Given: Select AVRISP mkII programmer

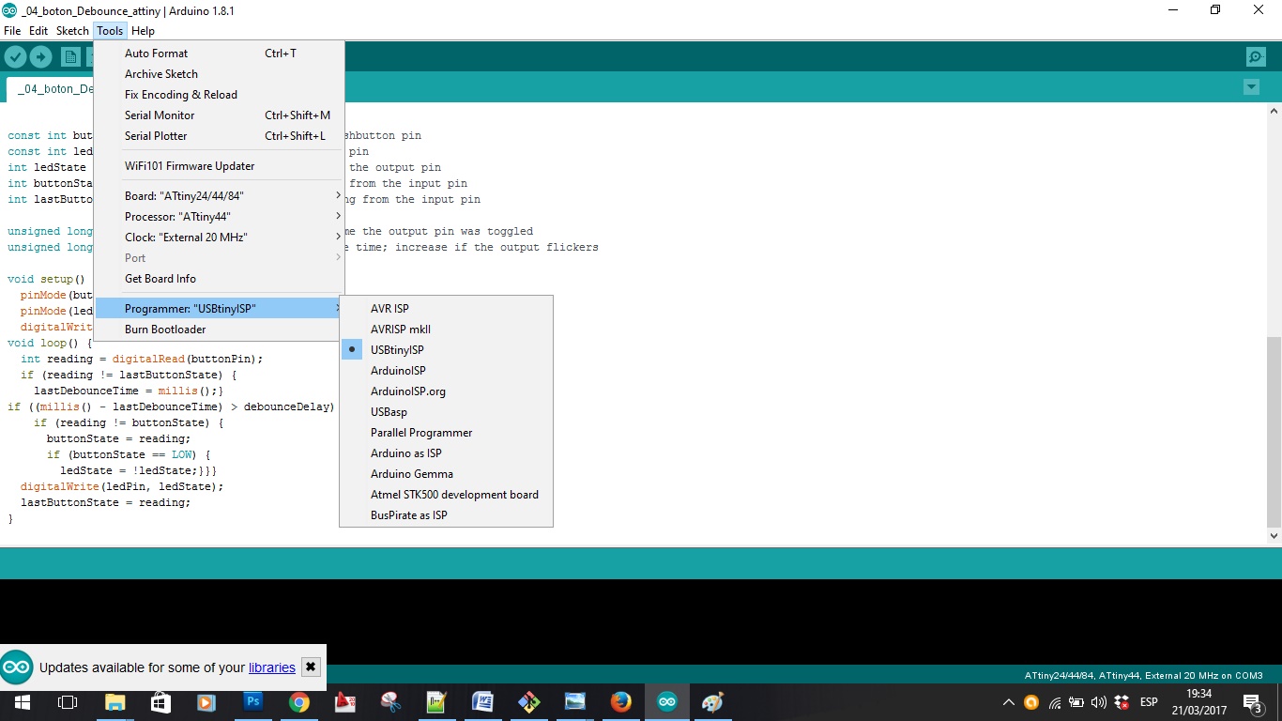Looking at the screenshot, I should coord(446,330).
